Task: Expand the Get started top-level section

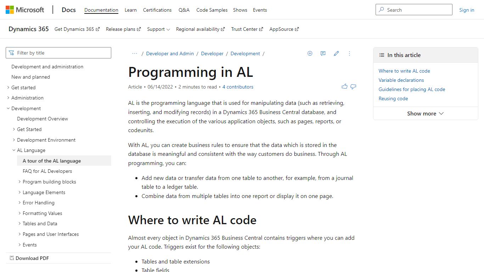Action: point(8,87)
